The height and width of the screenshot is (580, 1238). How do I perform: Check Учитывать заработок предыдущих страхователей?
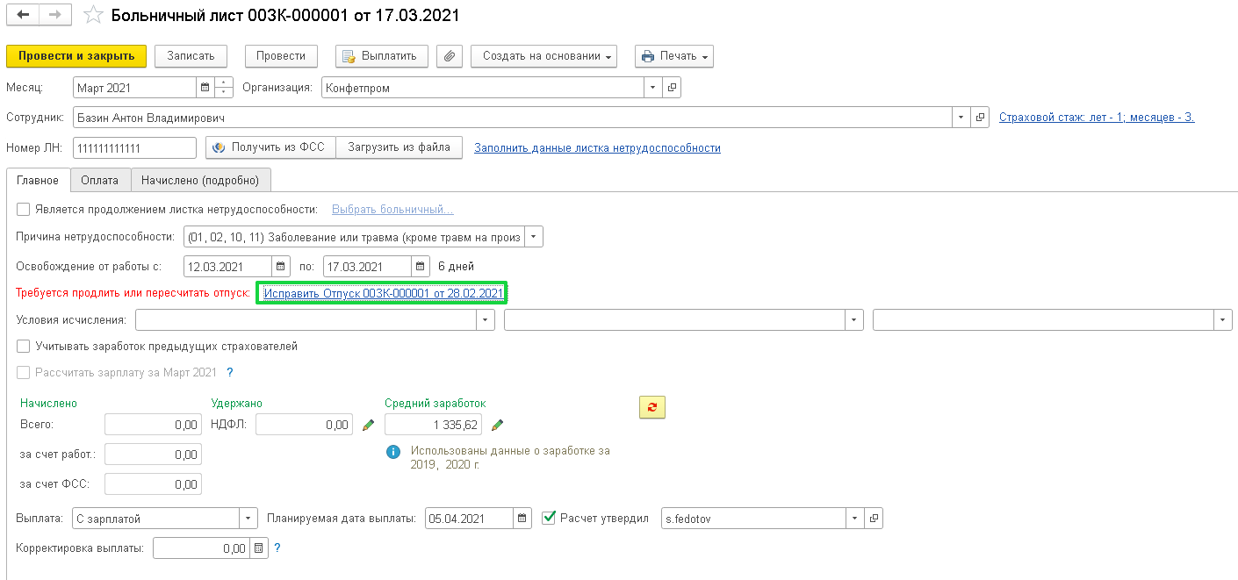coord(24,347)
